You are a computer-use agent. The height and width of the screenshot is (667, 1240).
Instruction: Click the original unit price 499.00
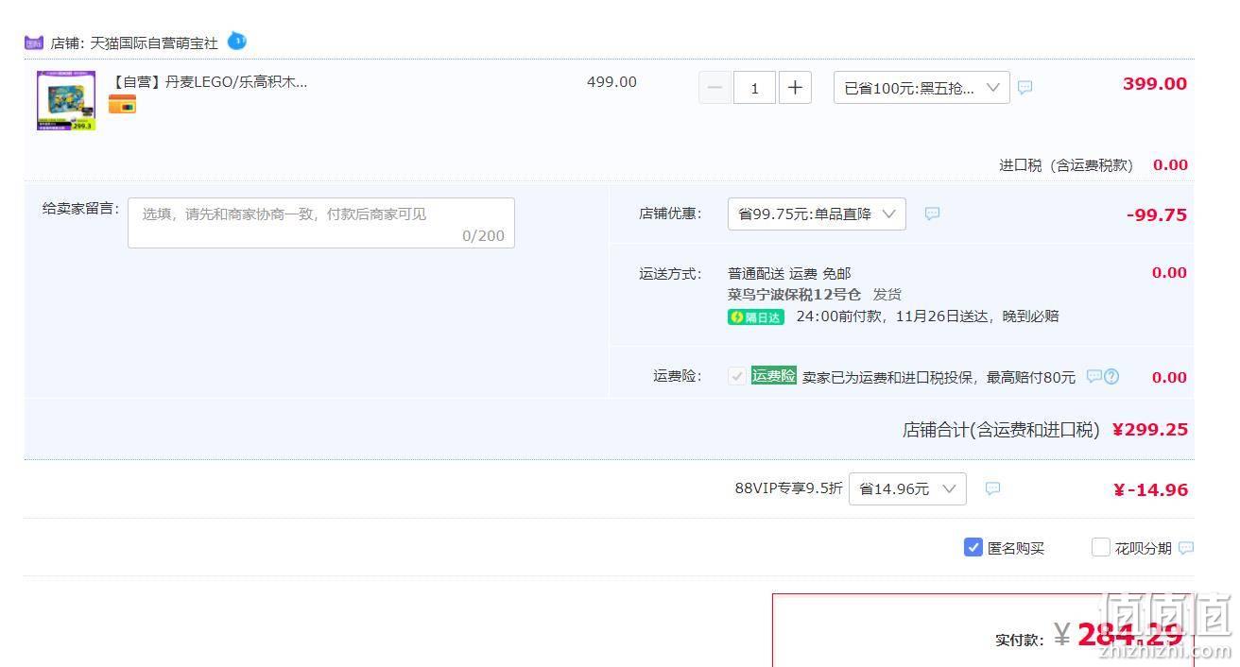coord(611,82)
